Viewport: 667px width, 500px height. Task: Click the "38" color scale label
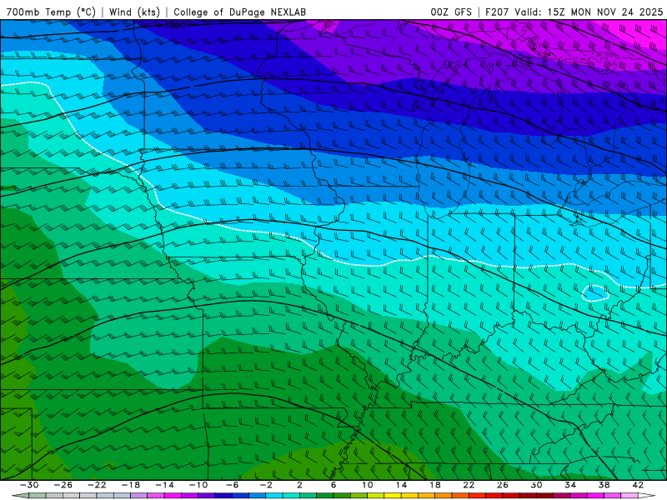[604, 485]
